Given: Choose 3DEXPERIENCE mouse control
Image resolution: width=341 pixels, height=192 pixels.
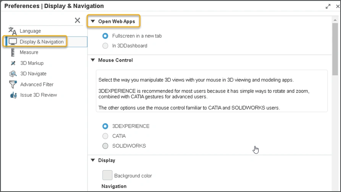Looking at the screenshot, I should pyautogui.click(x=105, y=126).
